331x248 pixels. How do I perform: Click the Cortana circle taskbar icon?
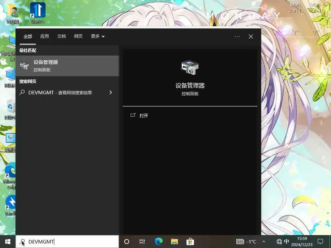click(127, 242)
